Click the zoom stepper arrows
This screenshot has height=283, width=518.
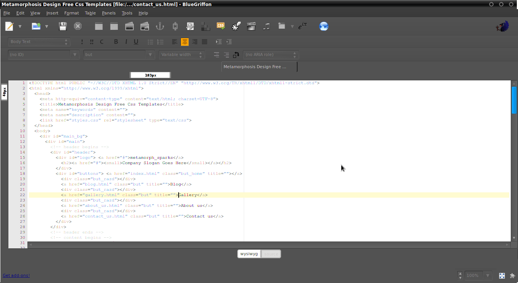click(460, 275)
